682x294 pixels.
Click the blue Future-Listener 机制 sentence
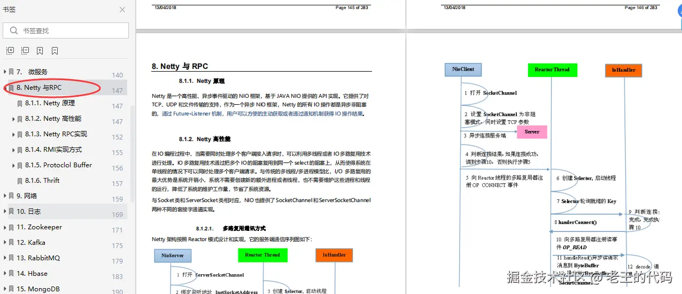click(262, 113)
